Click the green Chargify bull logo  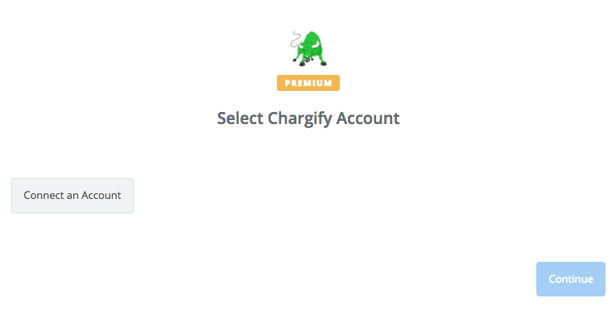[308, 48]
